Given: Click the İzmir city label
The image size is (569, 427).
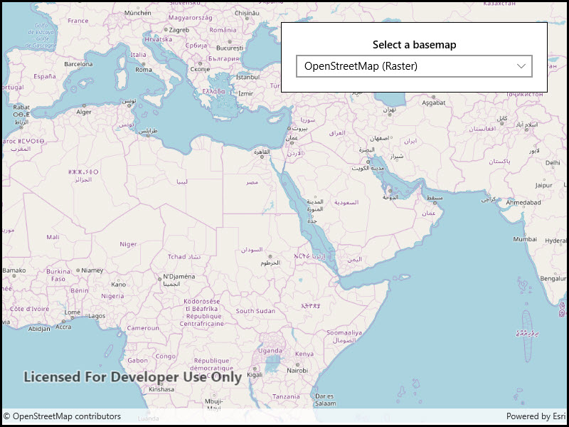Looking at the screenshot, I should point(245,94).
